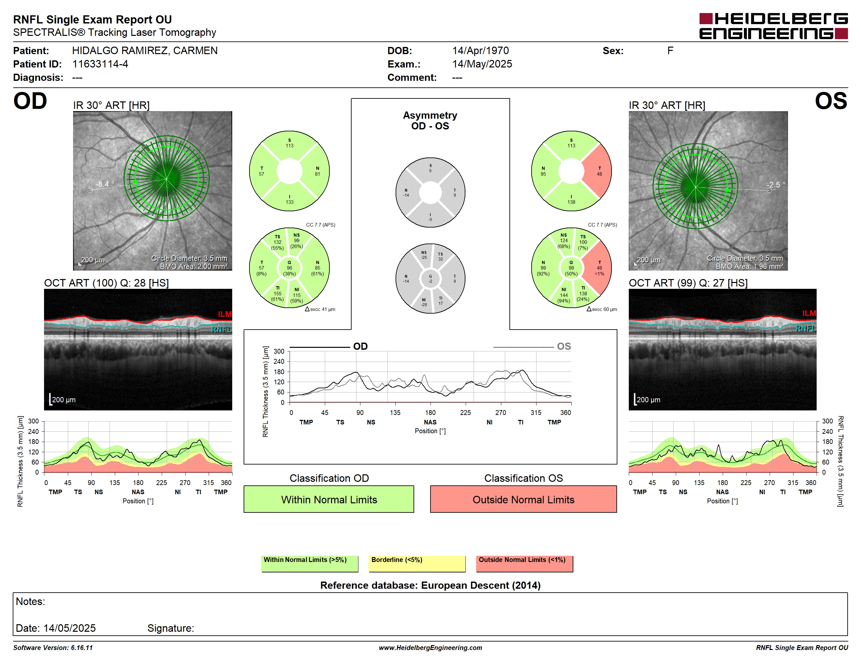Image resolution: width=861 pixels, height=665 pixels.
Task: Click OS sector chart NI value 144
Action: pyautogui.click(x=564, y=295)
